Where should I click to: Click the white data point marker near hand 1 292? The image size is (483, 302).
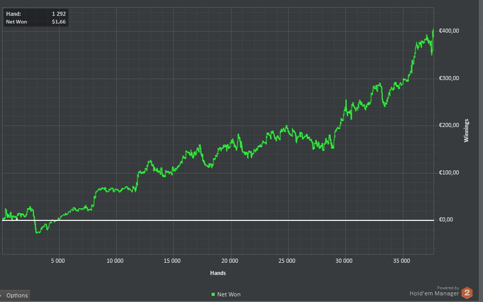pyautogui.click(x=17, y=219)
